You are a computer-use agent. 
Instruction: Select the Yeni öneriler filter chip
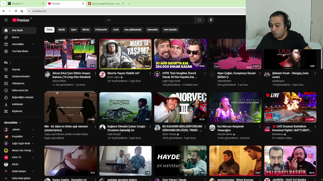170,30
